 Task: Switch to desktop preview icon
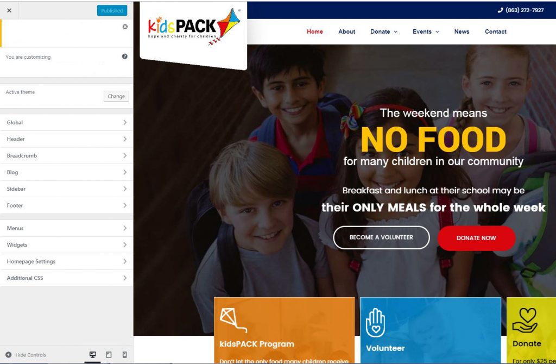(92, 354)
